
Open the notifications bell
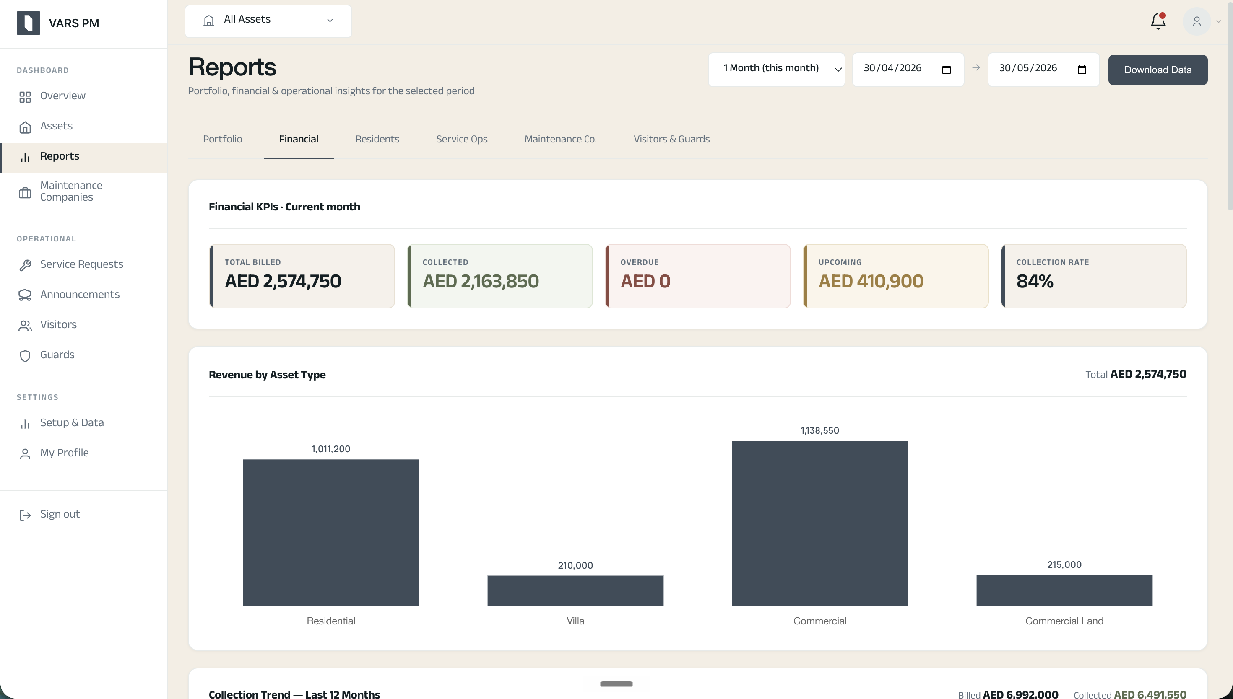1158,21
